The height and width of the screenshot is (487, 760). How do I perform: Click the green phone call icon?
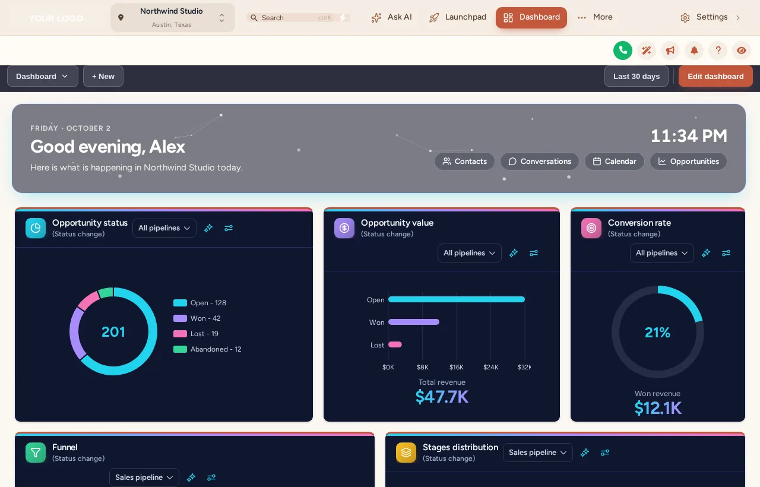click(x=623, y=50)
